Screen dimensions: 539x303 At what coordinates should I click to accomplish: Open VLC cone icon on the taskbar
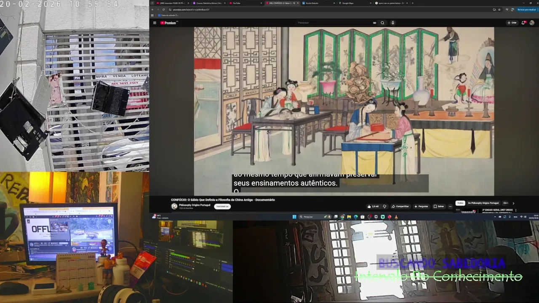click(396, 217)
